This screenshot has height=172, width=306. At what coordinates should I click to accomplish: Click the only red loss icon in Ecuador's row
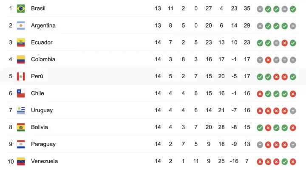(285, 42)
